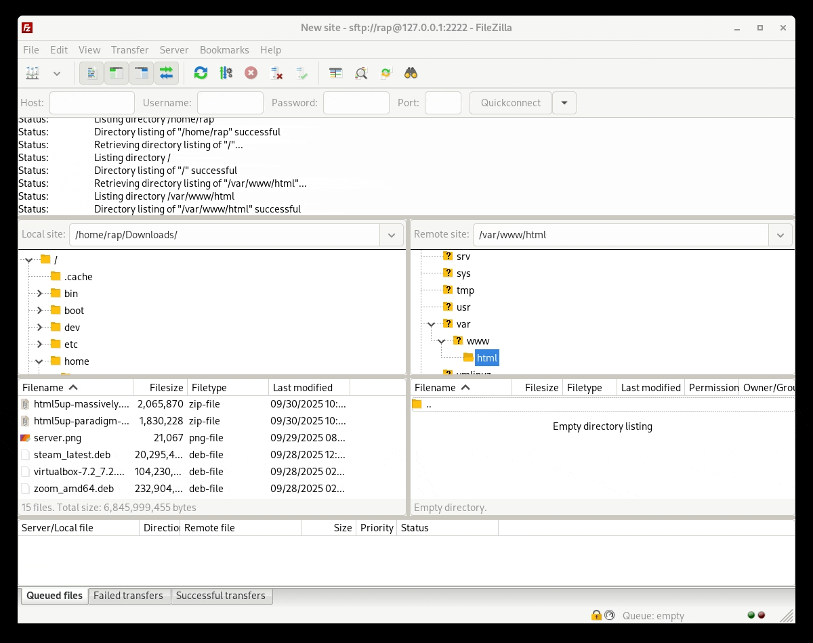Toggle remote directory tree display
The height and width of the screenshot is (643, 813).
point(142,73)
